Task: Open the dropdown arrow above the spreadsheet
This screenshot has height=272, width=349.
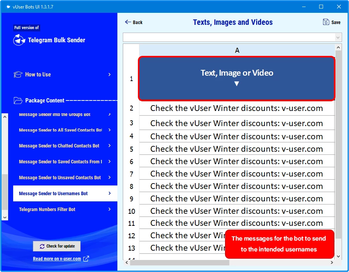Action: [338, 38]
